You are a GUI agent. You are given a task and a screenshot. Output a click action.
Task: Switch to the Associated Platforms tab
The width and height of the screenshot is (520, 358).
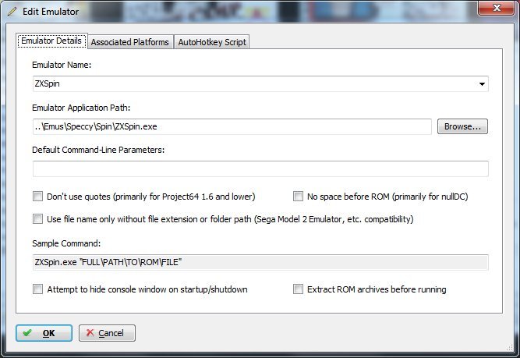(x=130, y=42)
